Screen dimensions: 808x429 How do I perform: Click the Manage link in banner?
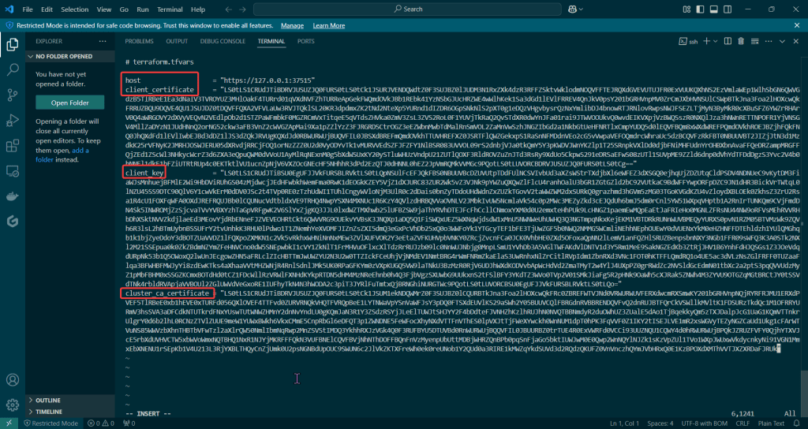click(292, 25)
